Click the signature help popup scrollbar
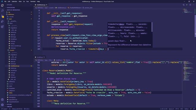 click(x=152, y=27)
